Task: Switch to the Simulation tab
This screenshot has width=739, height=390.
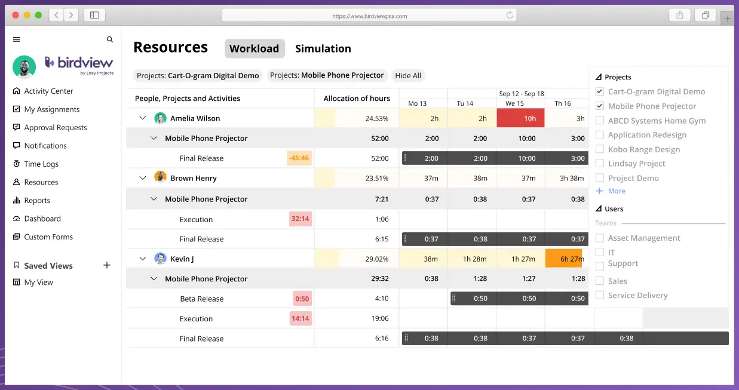Action: pos(323,48)
